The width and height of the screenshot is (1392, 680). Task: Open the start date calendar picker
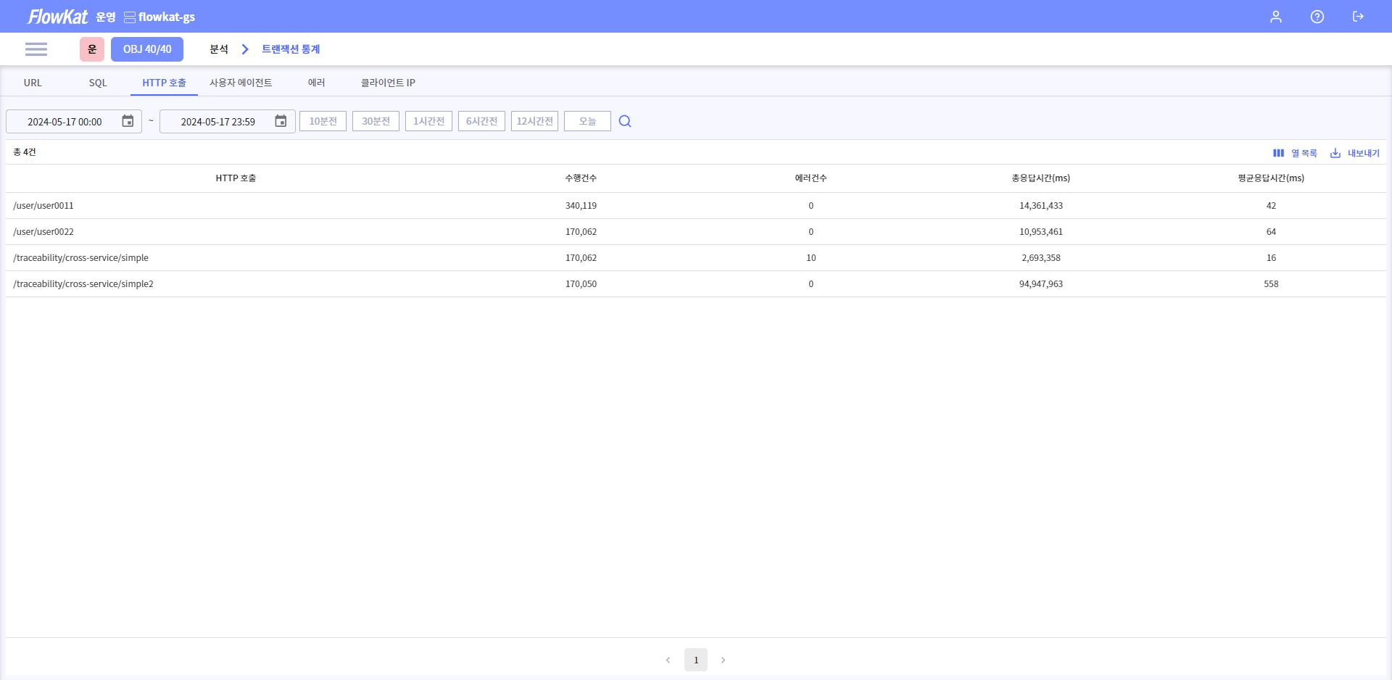128,121
